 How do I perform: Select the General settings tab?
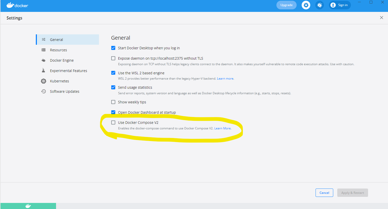point(67,39)
